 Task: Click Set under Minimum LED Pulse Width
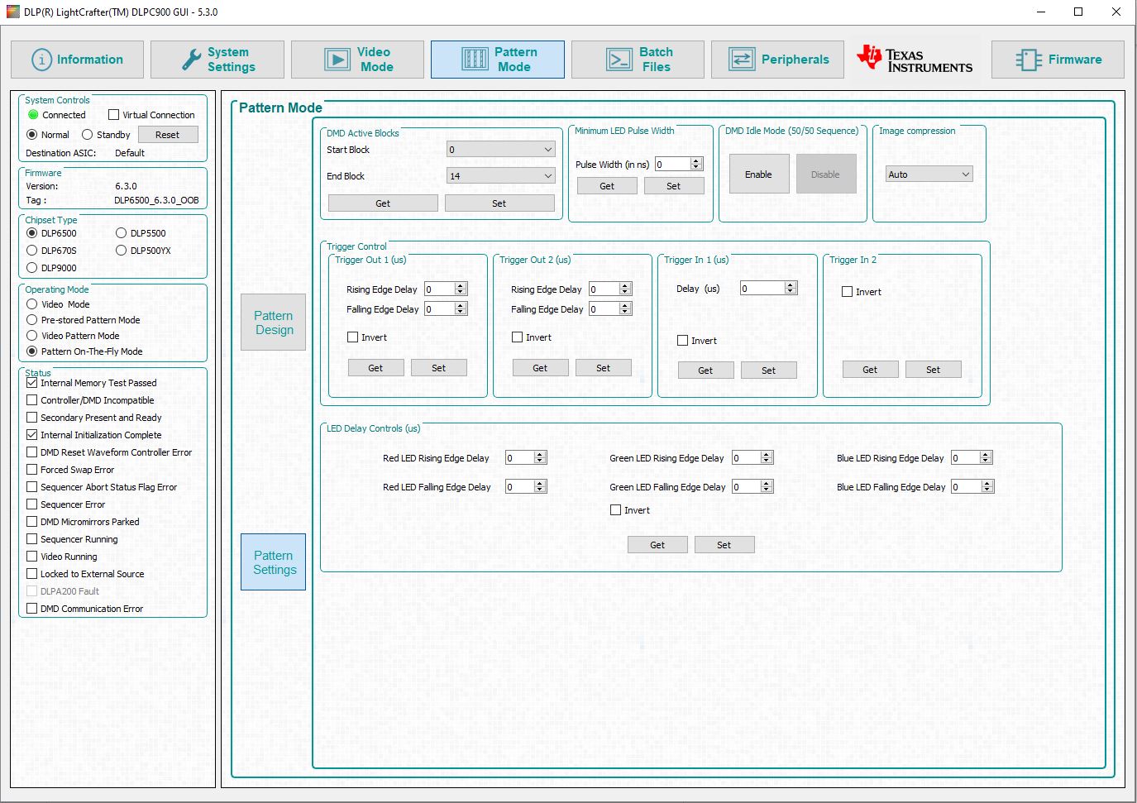(674, 186)
